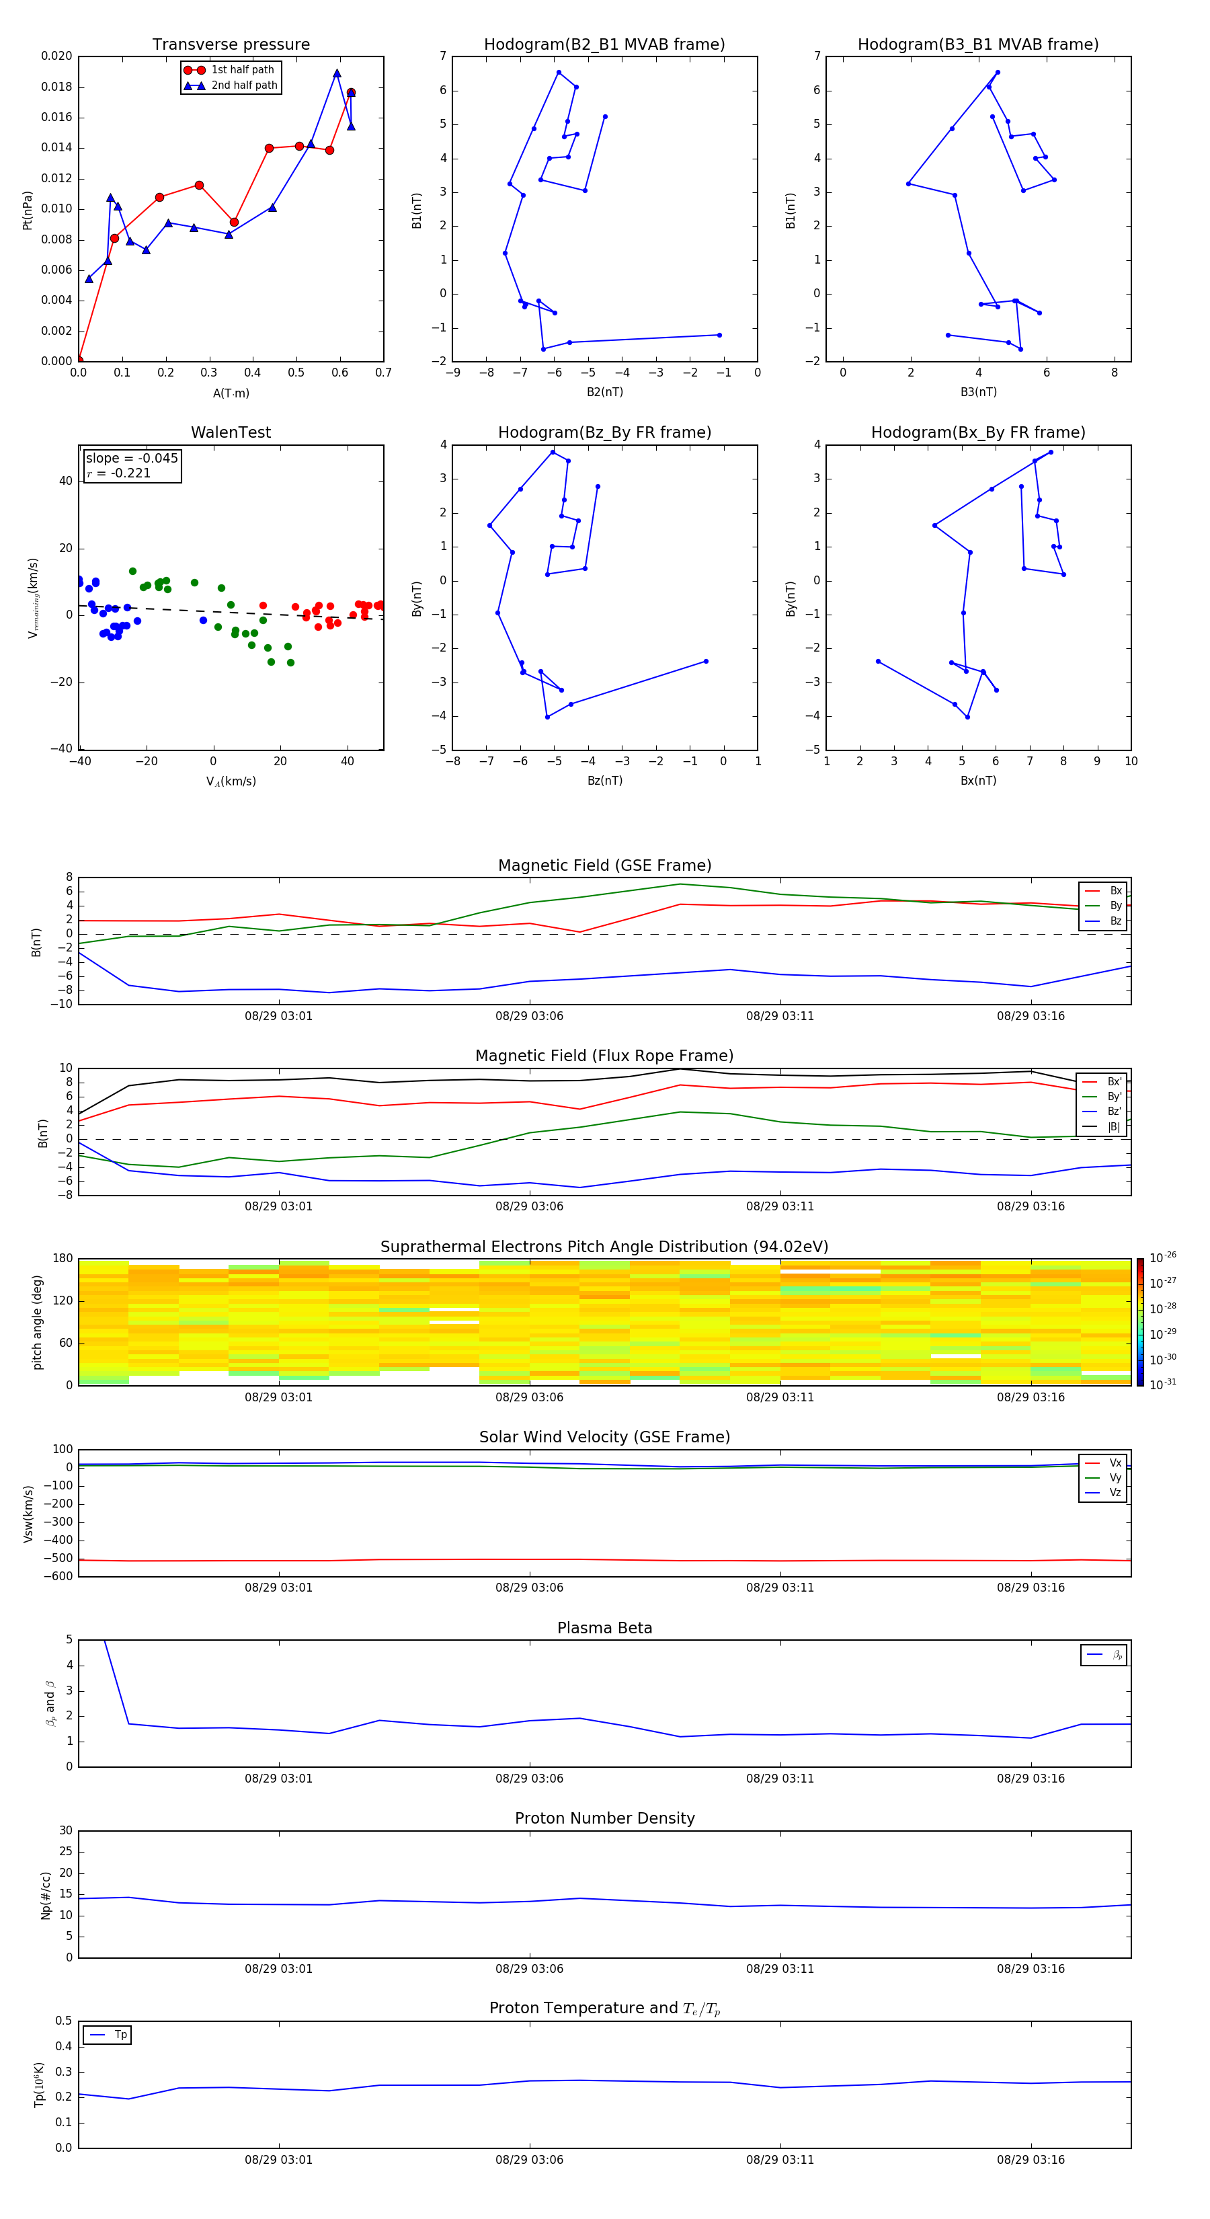Click the A(T·m) x-axis label under Transverse pressure

point(231,393)
